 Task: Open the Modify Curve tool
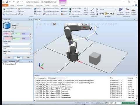[x=85, y=11]
